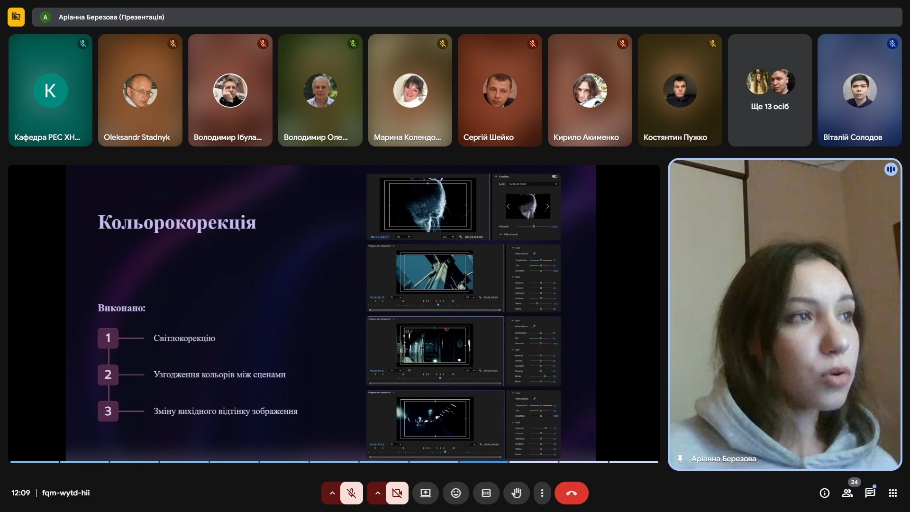Click the yellow presentation icon top-left
Screen dimensions: 910x512
[x=16, y=17]
